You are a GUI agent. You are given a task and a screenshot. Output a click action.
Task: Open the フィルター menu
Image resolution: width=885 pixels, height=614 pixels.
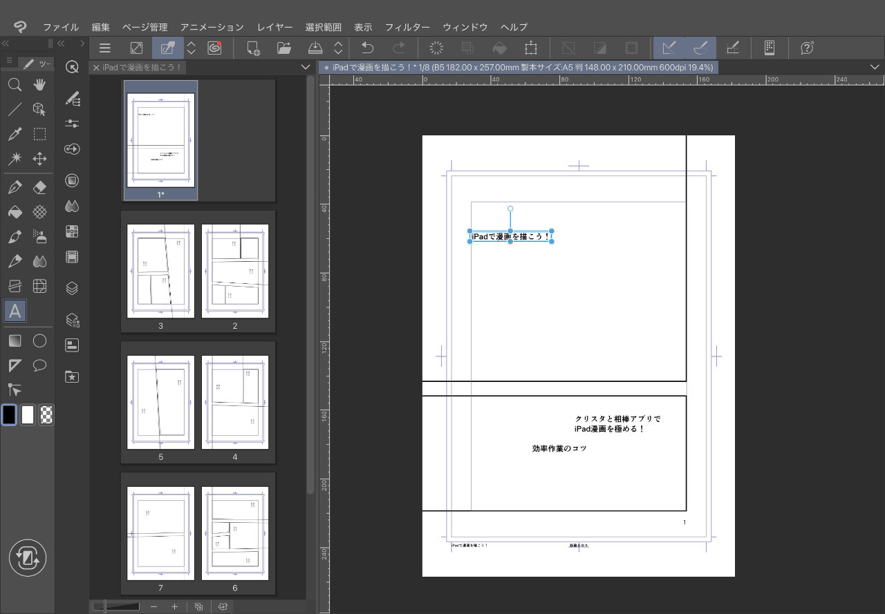tap(407, 27)
